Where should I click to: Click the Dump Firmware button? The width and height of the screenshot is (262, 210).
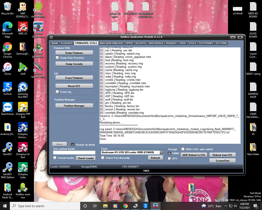pyautogui.click(x=74, y=53)
